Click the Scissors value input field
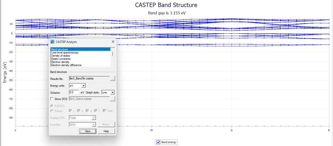This screenshot has width=333, height=146. click(74, 93)
